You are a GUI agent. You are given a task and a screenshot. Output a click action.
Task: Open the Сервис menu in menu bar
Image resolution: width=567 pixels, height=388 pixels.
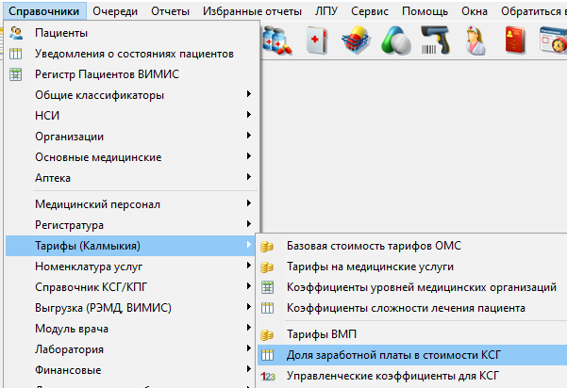coord(370,11)
